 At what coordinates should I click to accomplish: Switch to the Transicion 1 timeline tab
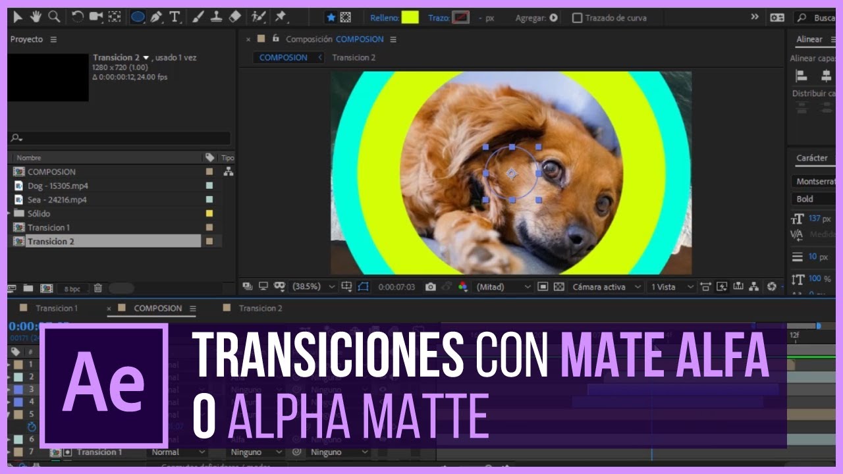click(x=56, y=308)
